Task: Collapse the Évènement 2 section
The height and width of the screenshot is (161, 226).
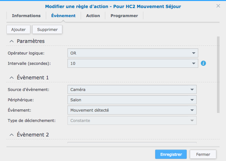Action: pos(12,135)
